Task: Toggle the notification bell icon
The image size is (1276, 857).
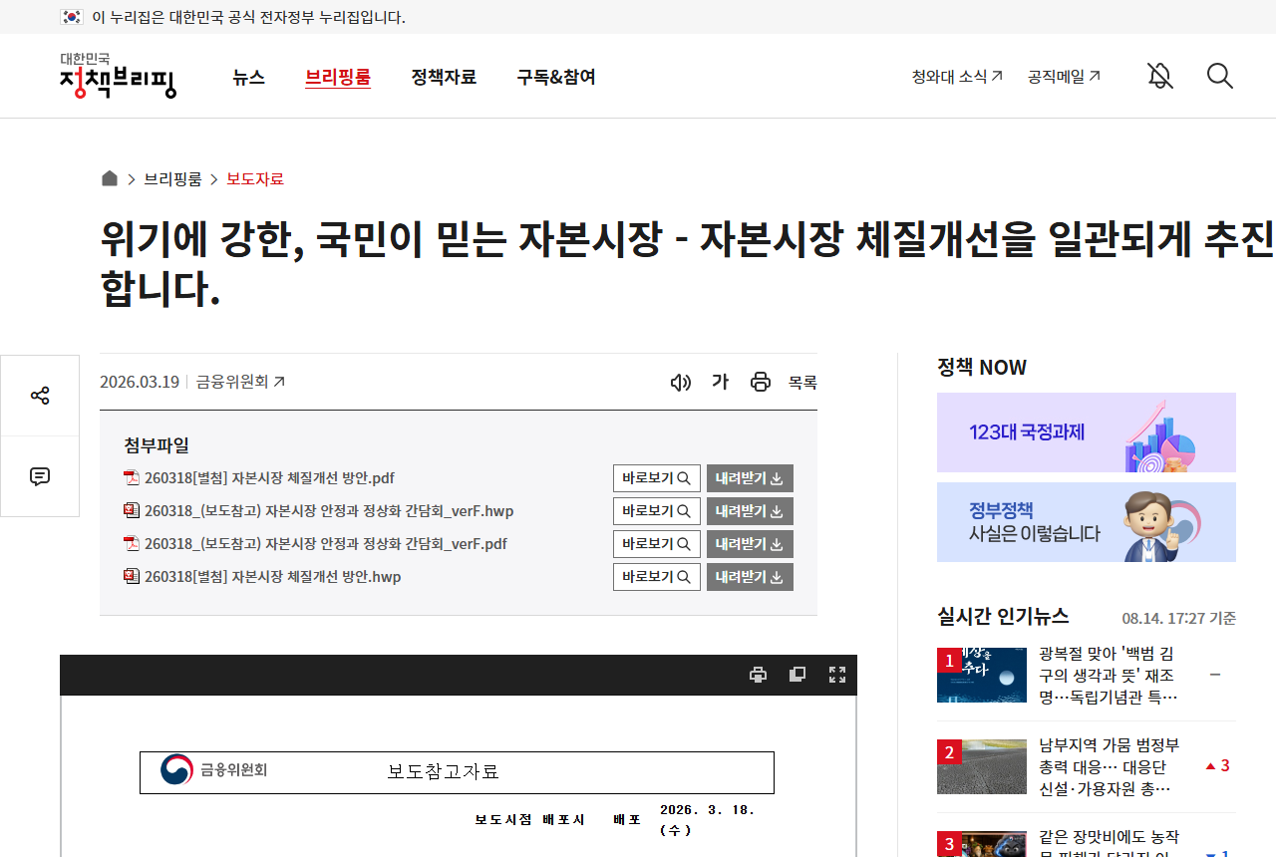Action: [x=1159, y=76]
